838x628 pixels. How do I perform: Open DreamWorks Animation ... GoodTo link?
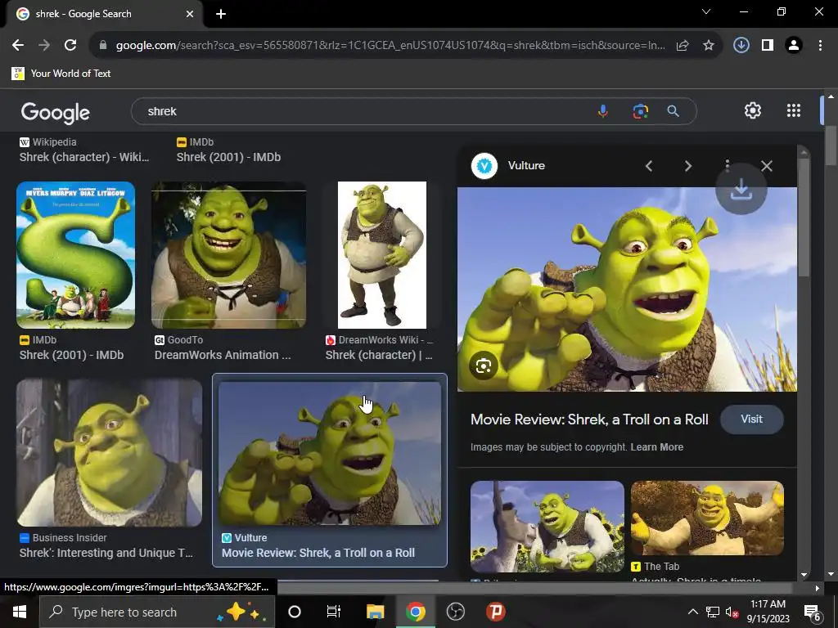[223, 355]
